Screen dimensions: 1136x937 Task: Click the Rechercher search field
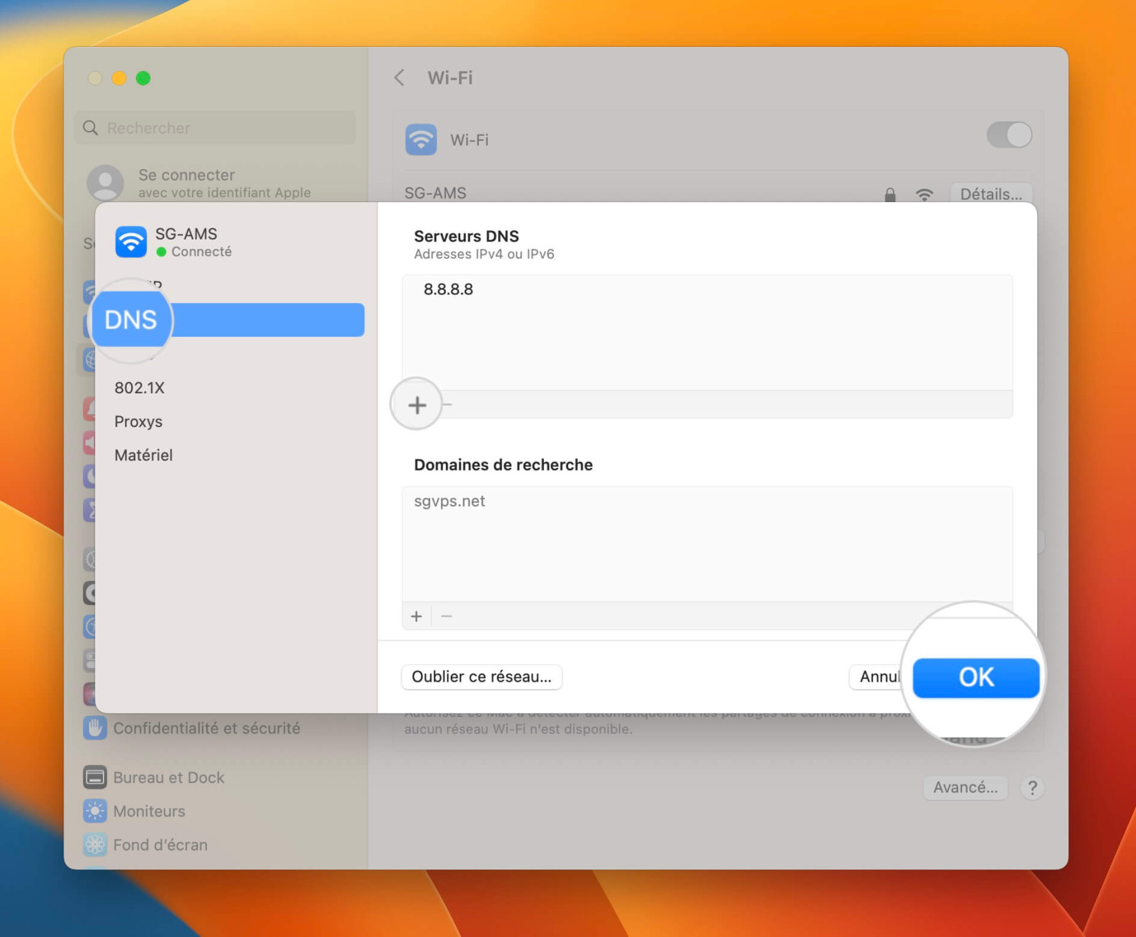(x=215, y=128)
